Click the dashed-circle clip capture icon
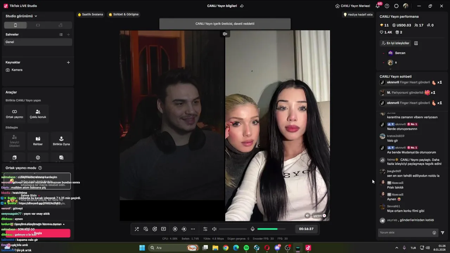This screenshot has width=450, height=253. coord(184,229)
